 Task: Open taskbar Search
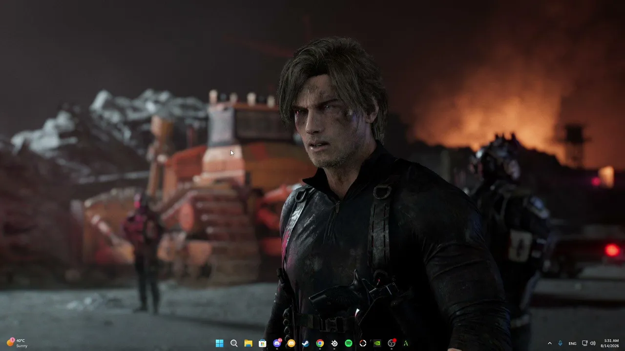point(234,343)
